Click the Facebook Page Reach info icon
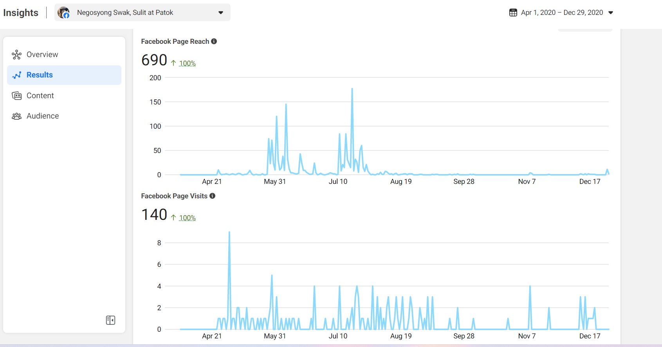The width and height of the screenshot is (662, 347). click(214, 41)
